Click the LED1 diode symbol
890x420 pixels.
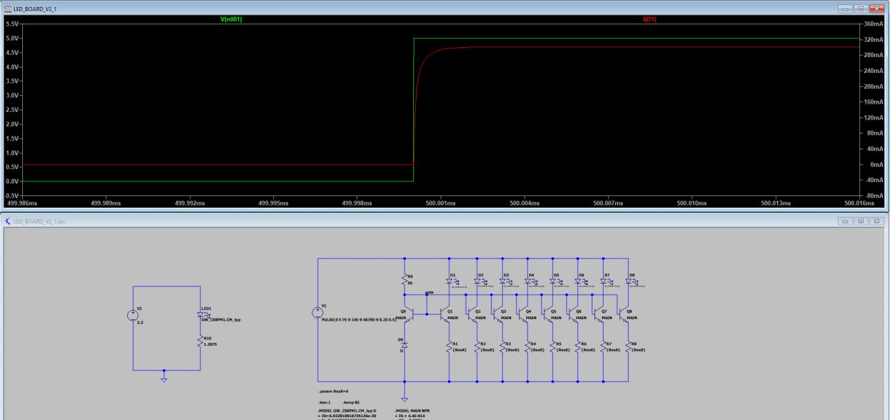pos(200,314)
